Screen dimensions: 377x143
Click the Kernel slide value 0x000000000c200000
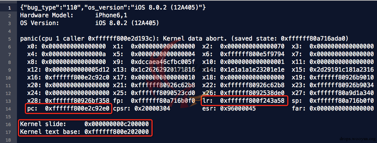[116, 124]
